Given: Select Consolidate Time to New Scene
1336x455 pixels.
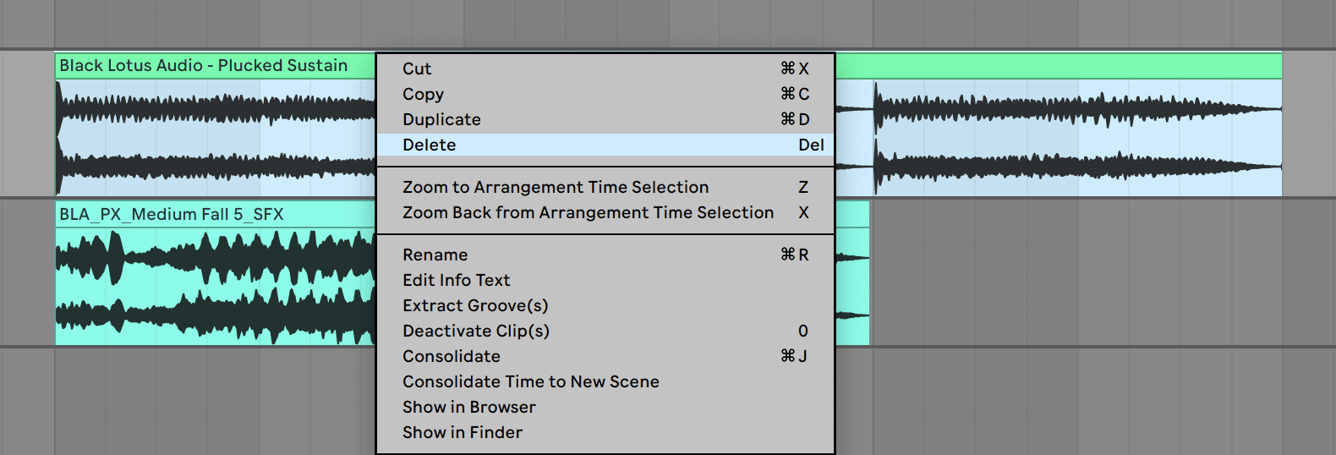Looking at the screenshot, I should [x=605, y=381].
